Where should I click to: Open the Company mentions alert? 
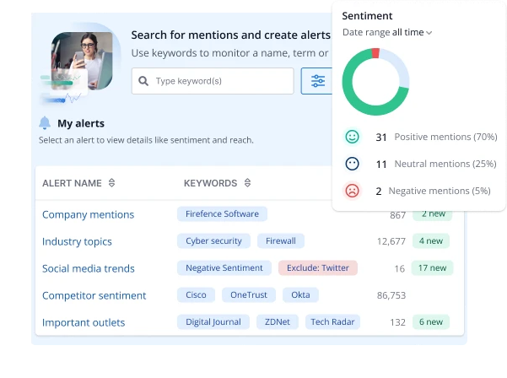point(88,214)
